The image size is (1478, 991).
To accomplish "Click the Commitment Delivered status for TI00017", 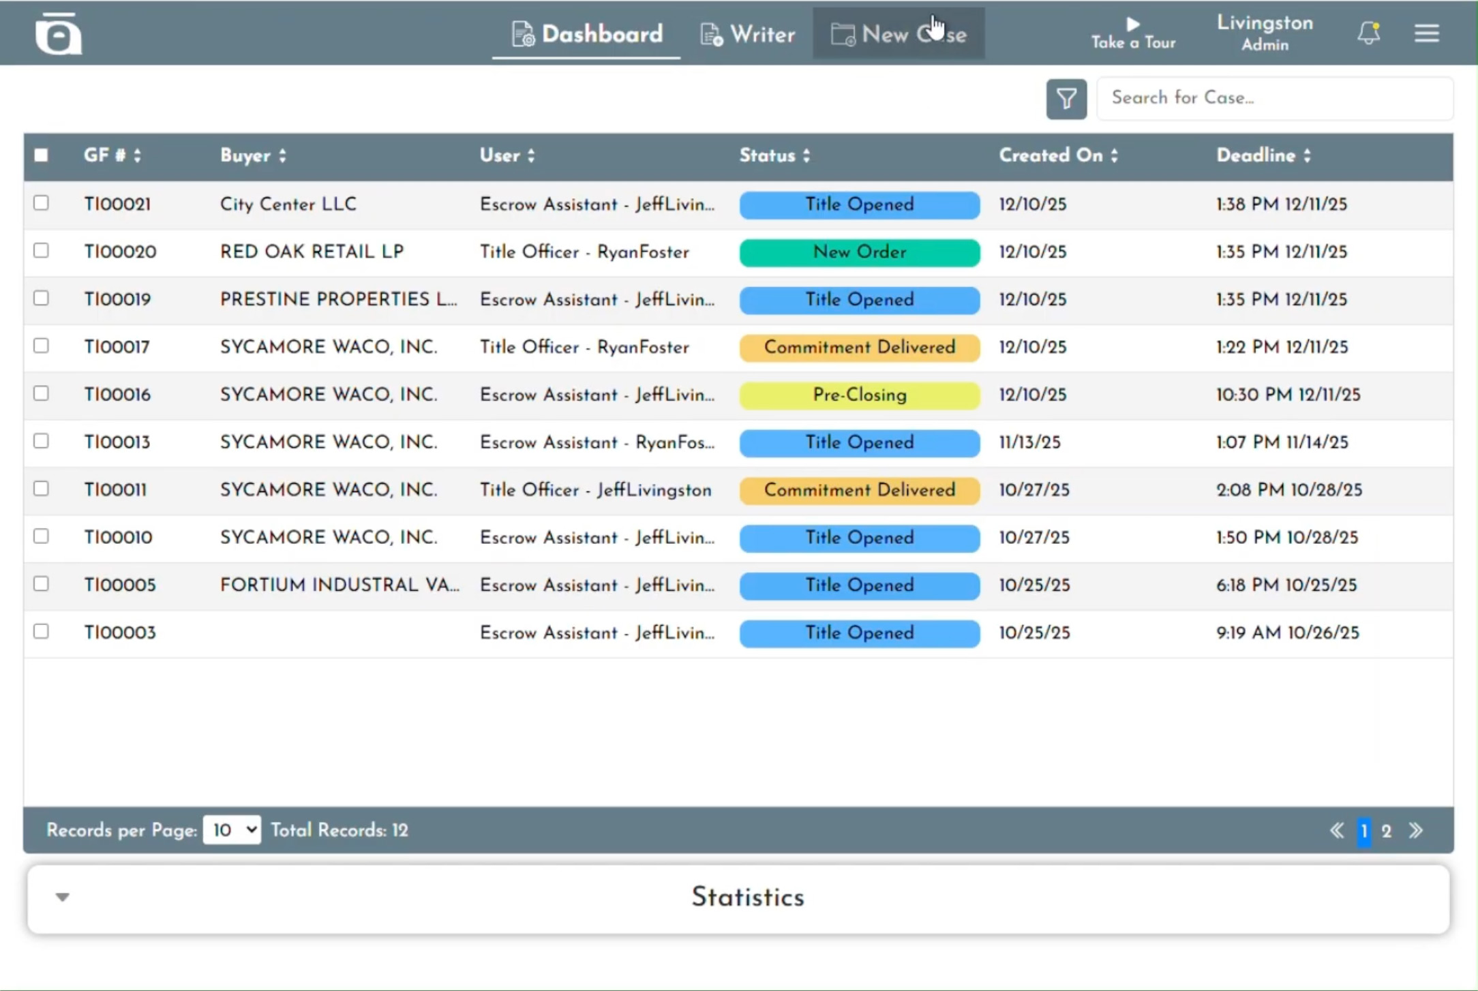I will (x=859, y=348).
